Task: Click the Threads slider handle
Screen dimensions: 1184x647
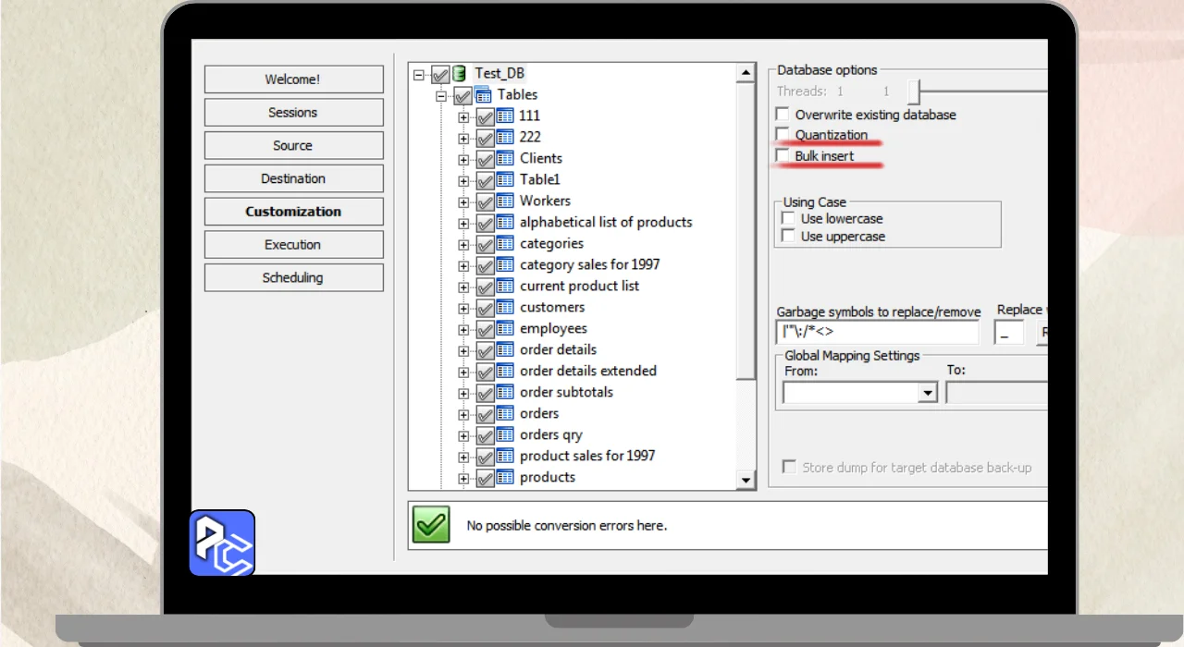Action: [914, 92]
